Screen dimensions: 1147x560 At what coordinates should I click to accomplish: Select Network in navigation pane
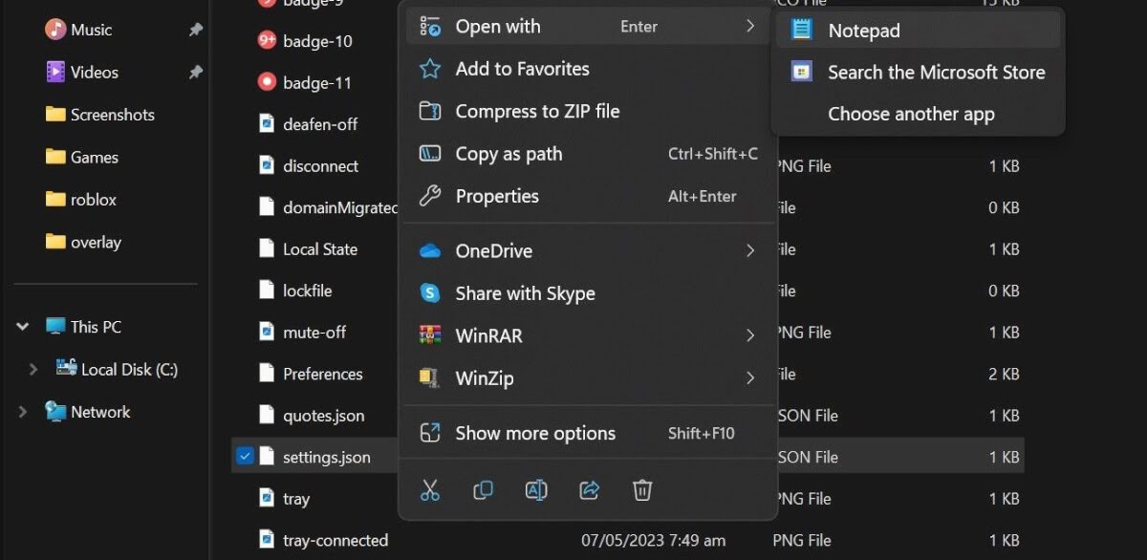pos(100,412)
